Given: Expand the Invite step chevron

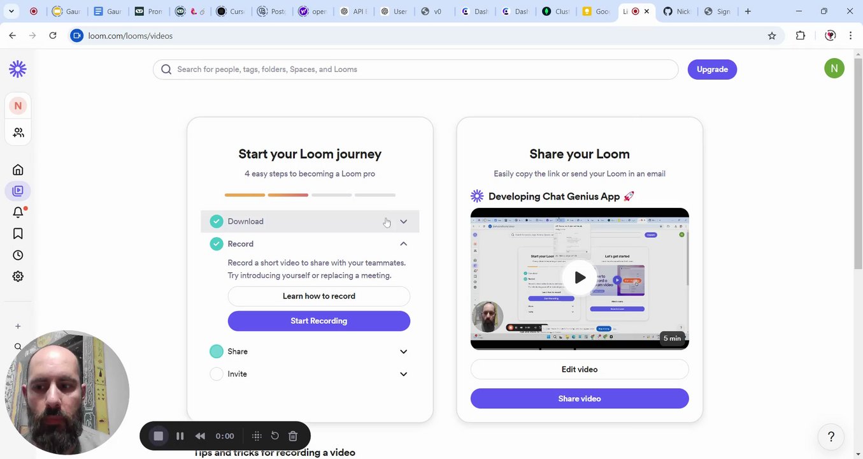Looking at the screenshot, I should (x=403, y=374).
